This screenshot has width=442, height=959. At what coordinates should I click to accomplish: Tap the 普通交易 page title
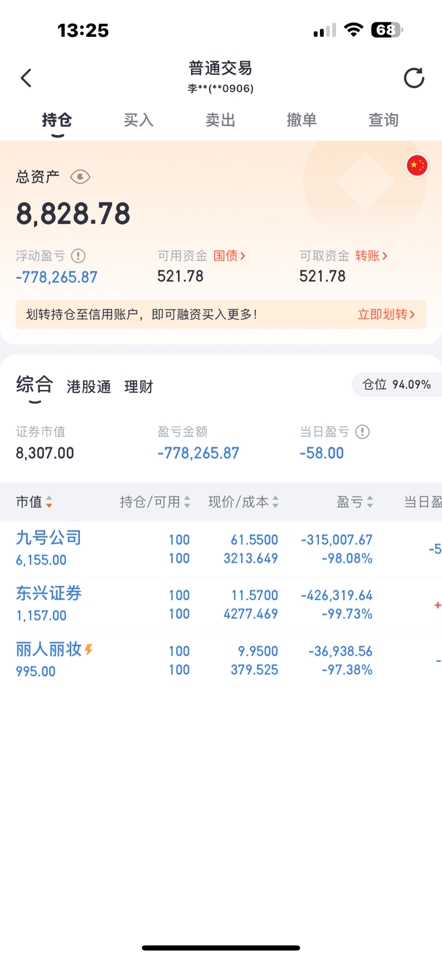(x=220, y=68)
